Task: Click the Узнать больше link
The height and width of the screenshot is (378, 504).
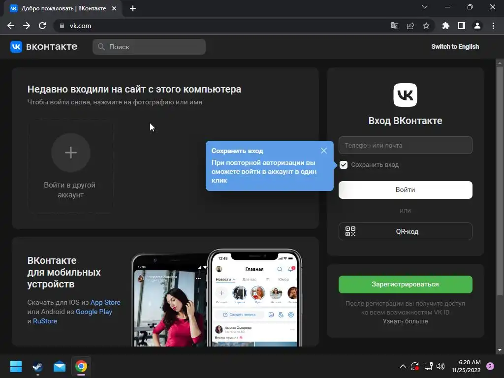Action: tap(406, 321)
